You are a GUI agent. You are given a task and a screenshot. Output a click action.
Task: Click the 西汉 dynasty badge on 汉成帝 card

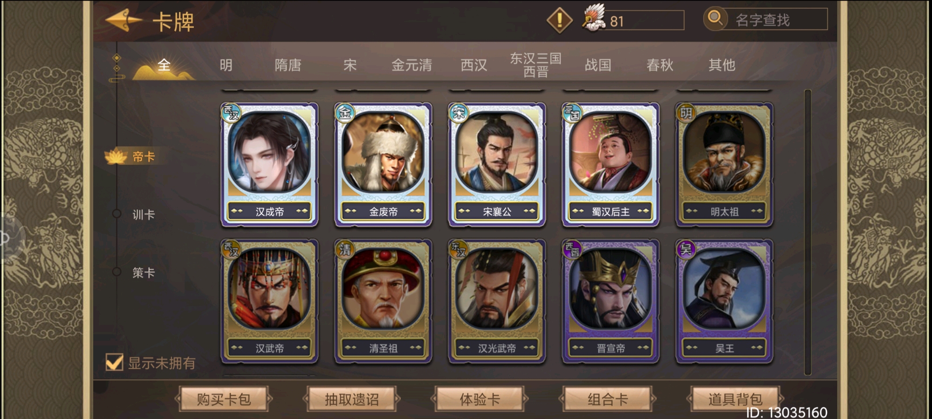pos(231,113)
